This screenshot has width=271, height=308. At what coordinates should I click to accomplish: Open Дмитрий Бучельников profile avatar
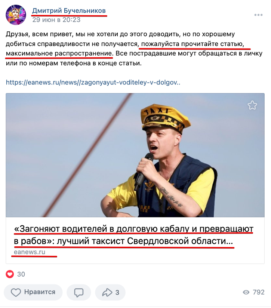click(16, 15)
